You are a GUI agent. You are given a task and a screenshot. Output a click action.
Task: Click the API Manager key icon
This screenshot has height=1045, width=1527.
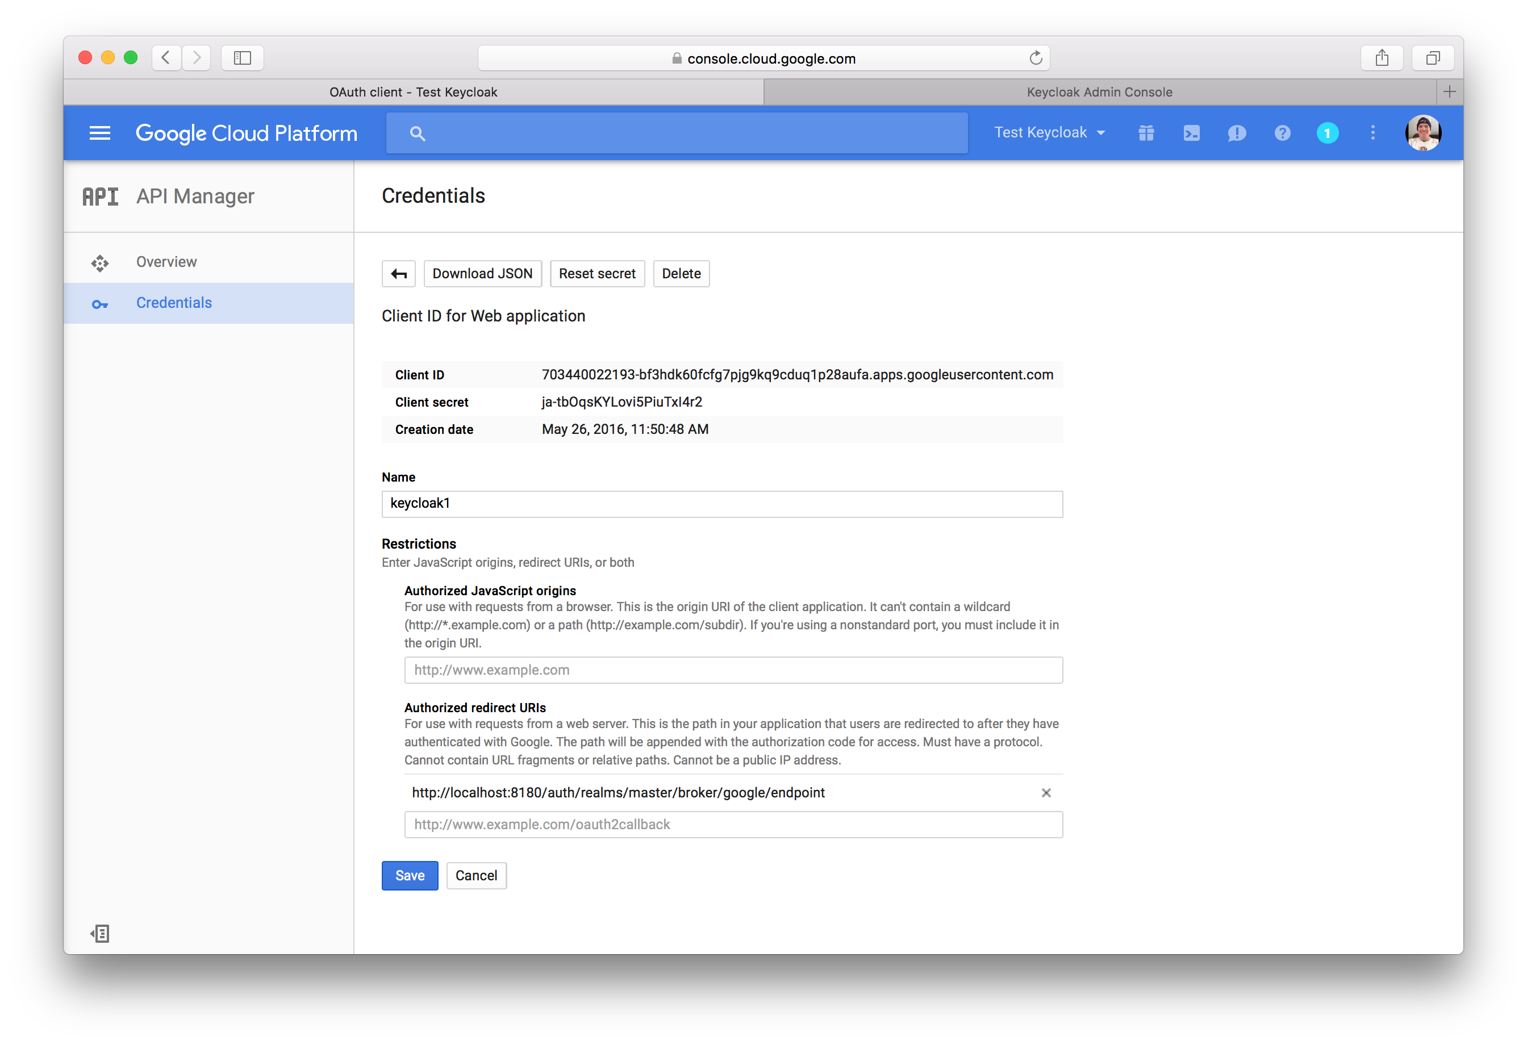[x=101, y=303]
